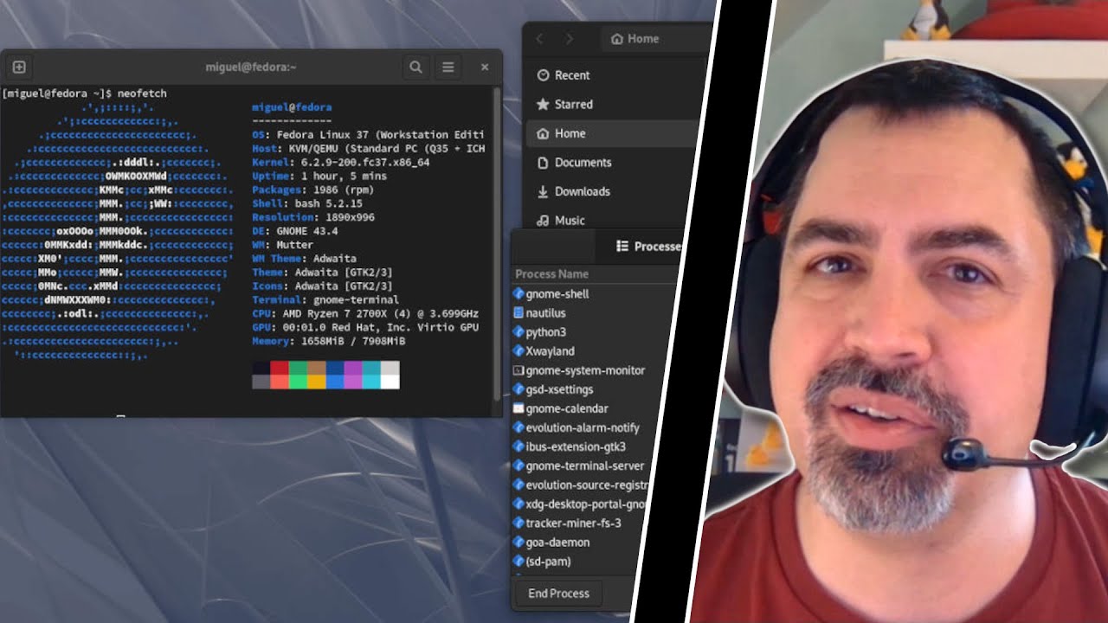Viewport: 1108px width, 623px height.
Task: Click the Downloads arrow icon
Action: 543,191
